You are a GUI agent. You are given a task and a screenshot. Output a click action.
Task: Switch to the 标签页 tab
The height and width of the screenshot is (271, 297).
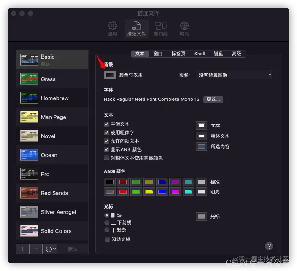[178, 54]
